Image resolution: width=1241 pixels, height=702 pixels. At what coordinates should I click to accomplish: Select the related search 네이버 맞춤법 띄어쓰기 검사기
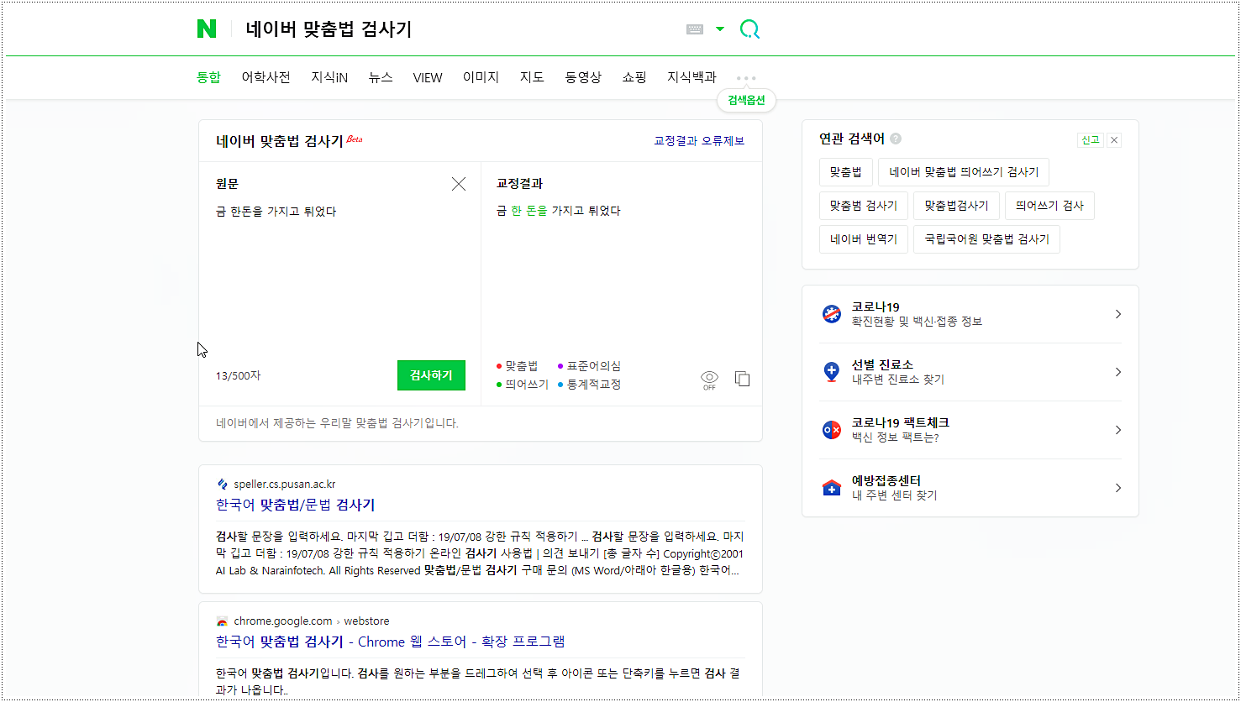[964, 172]
